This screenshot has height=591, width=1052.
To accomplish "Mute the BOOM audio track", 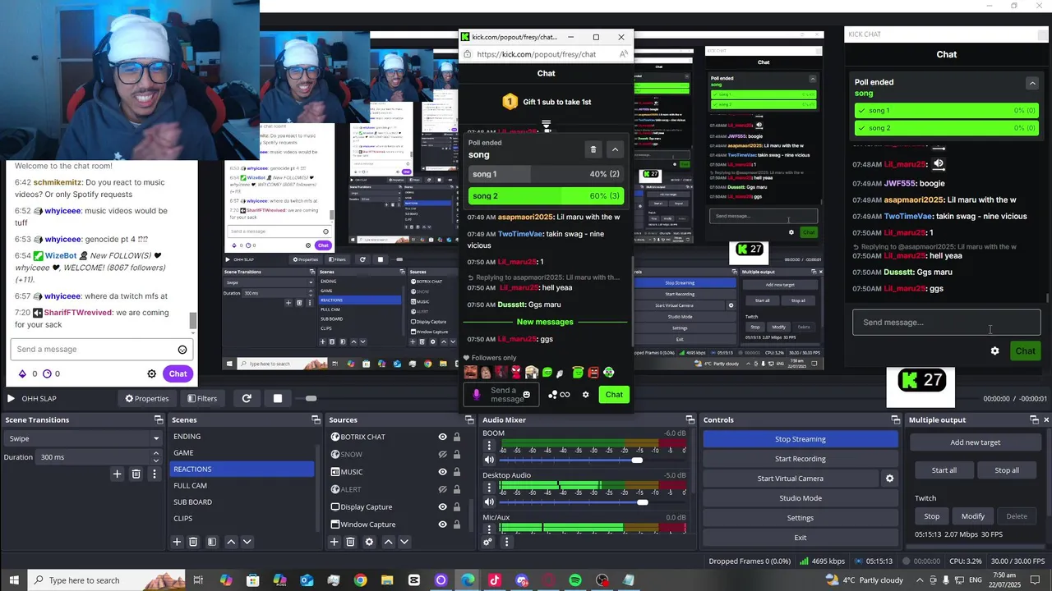I will (490, 460).
